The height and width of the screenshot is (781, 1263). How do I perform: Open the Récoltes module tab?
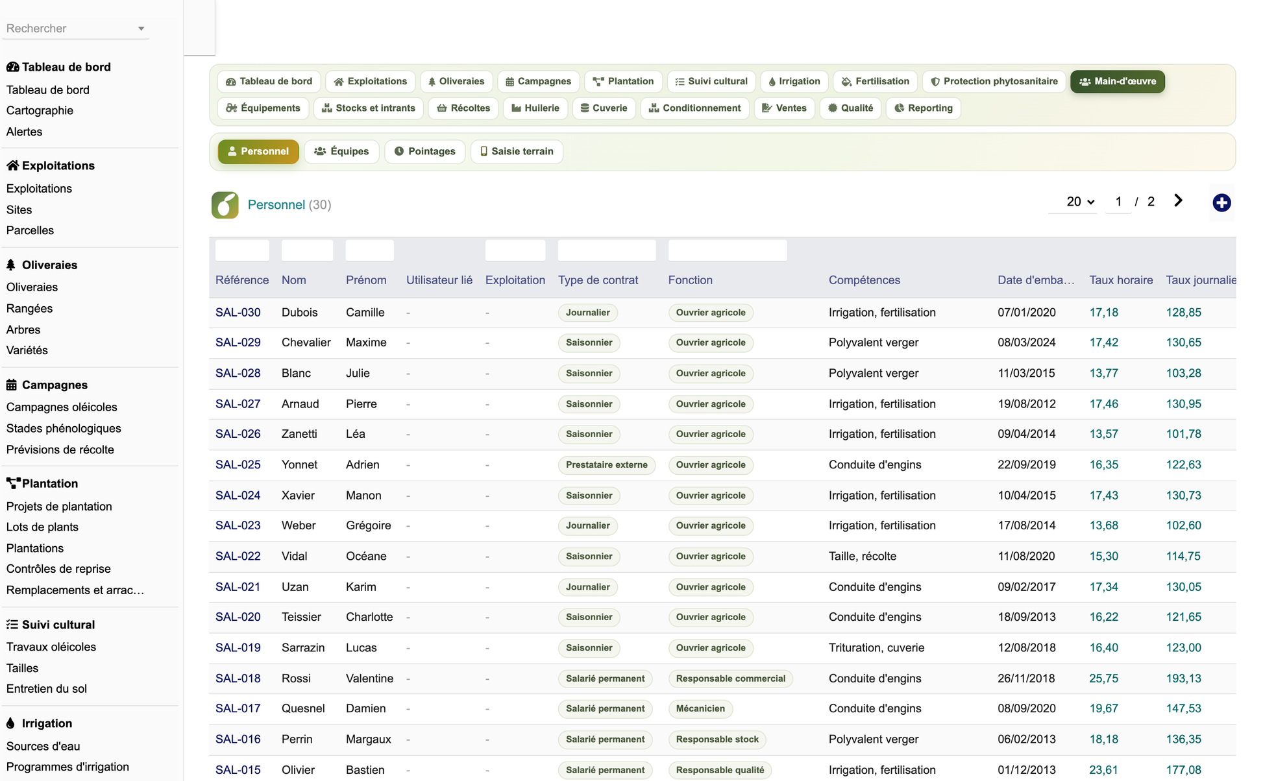coord(463,108)
